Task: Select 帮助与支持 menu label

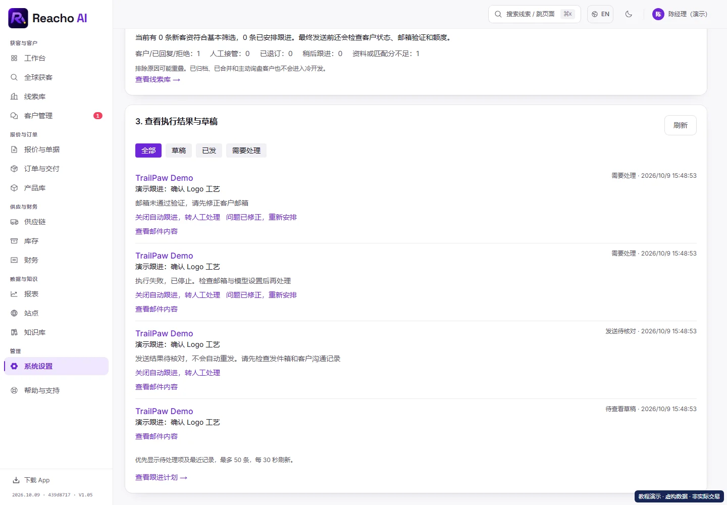Action: [42, 390]
